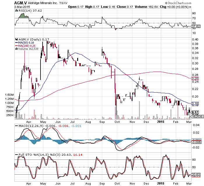Click the RSI 90 axis label
Screen dimensions: 204x186
[194, 13]
